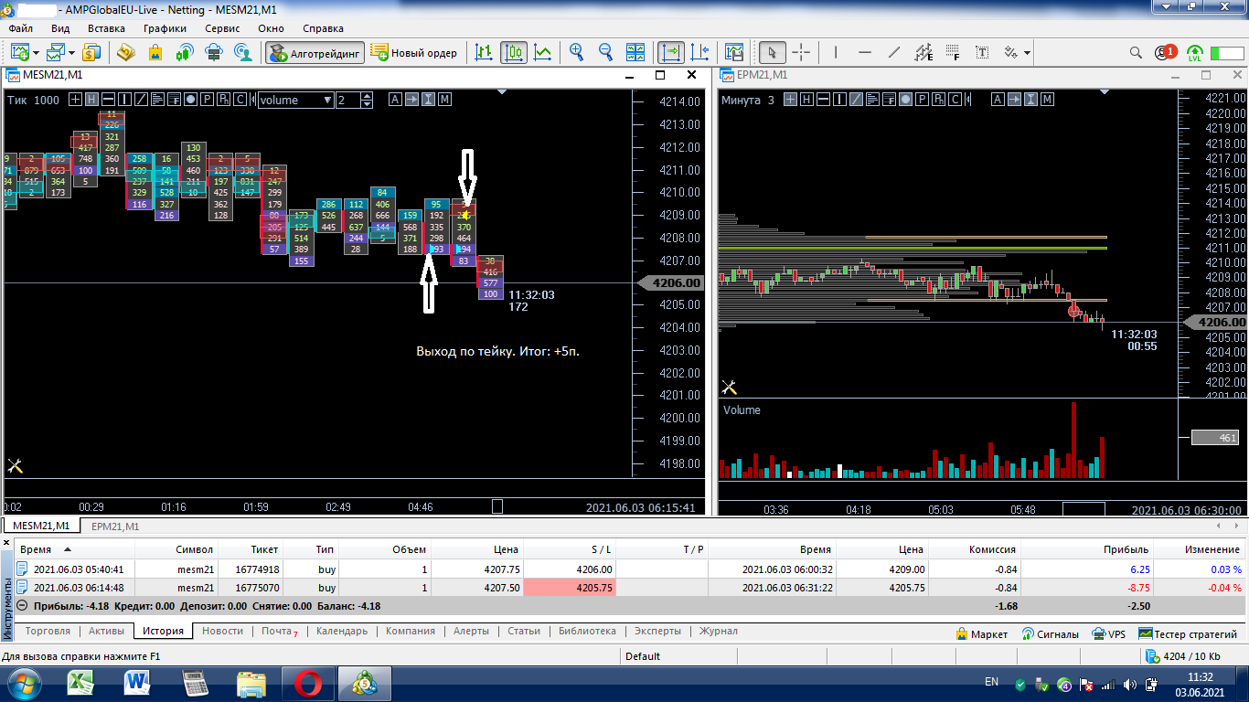Zoom in on the chart

tap(577, 52)
